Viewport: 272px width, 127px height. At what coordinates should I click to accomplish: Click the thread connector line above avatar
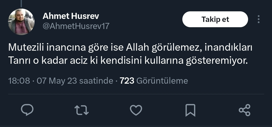pyautogui.click(x=21, y=4)
